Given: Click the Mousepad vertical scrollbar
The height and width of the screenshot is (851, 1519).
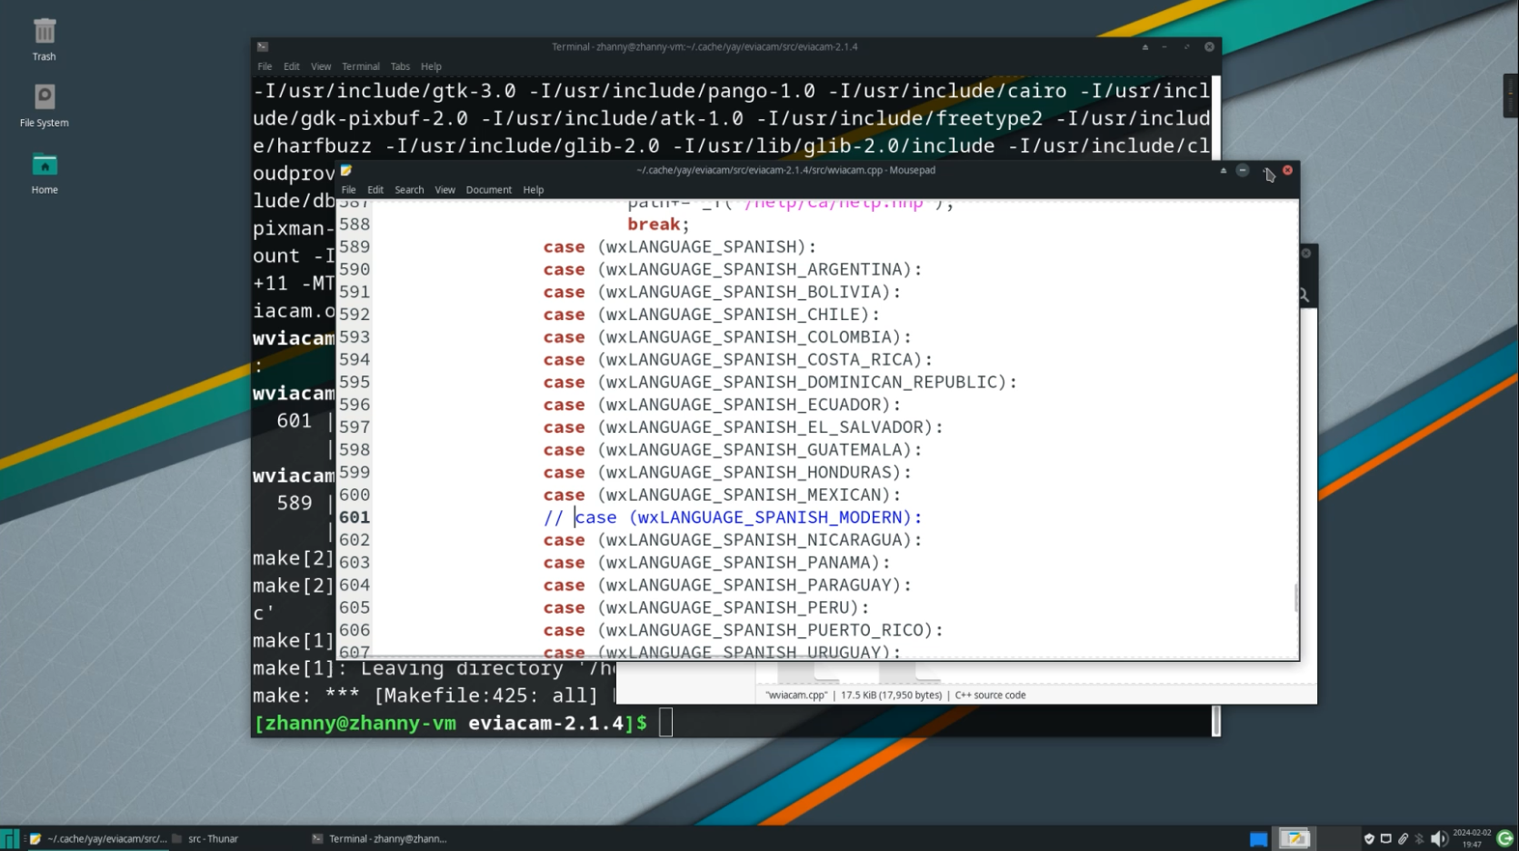Looking at the screenshot, I should [x=1295, y=598].
